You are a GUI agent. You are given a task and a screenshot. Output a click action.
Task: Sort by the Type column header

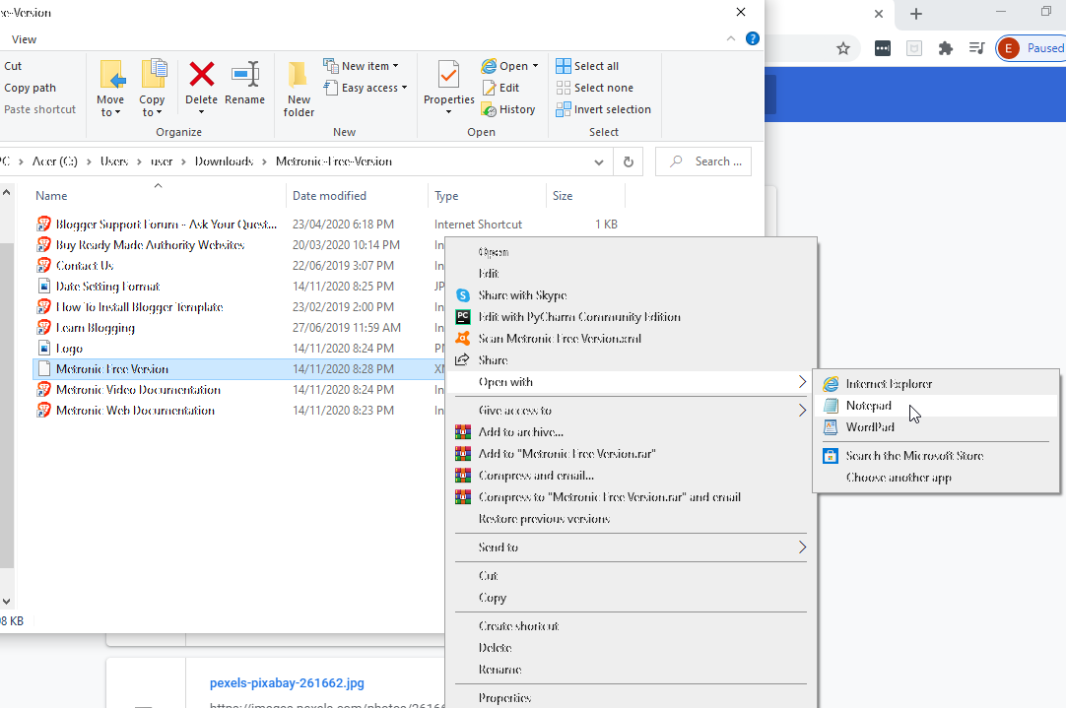pos(446,196)
